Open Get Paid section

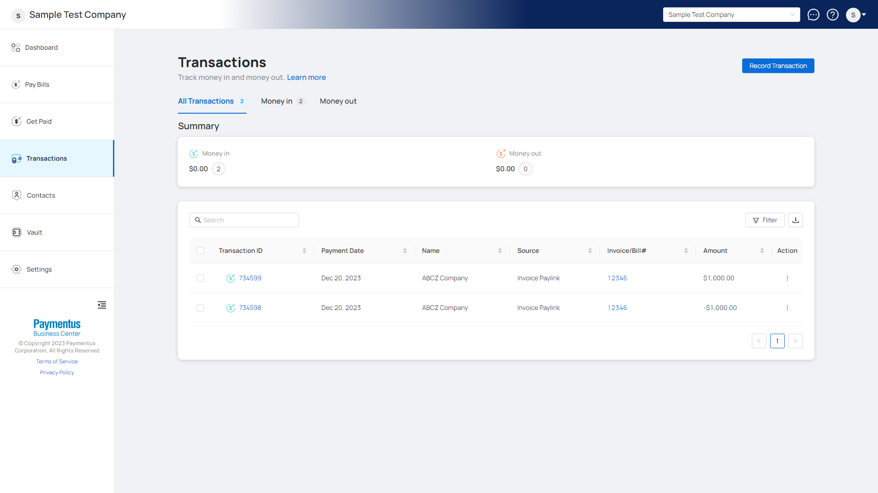click(x=39, y=121)
